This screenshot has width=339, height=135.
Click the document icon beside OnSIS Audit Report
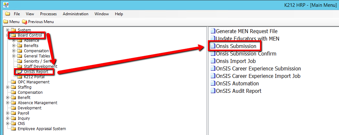pyautogui.click(x=213, y=91)
